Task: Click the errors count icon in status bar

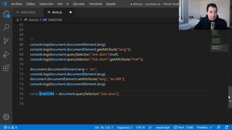Action: click(x=7, y=127)
